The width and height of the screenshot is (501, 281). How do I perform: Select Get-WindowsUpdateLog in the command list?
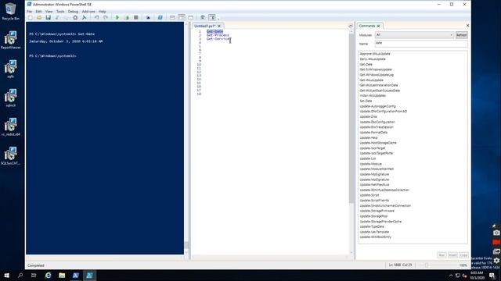pyautogui.click(x=377, y=75)
